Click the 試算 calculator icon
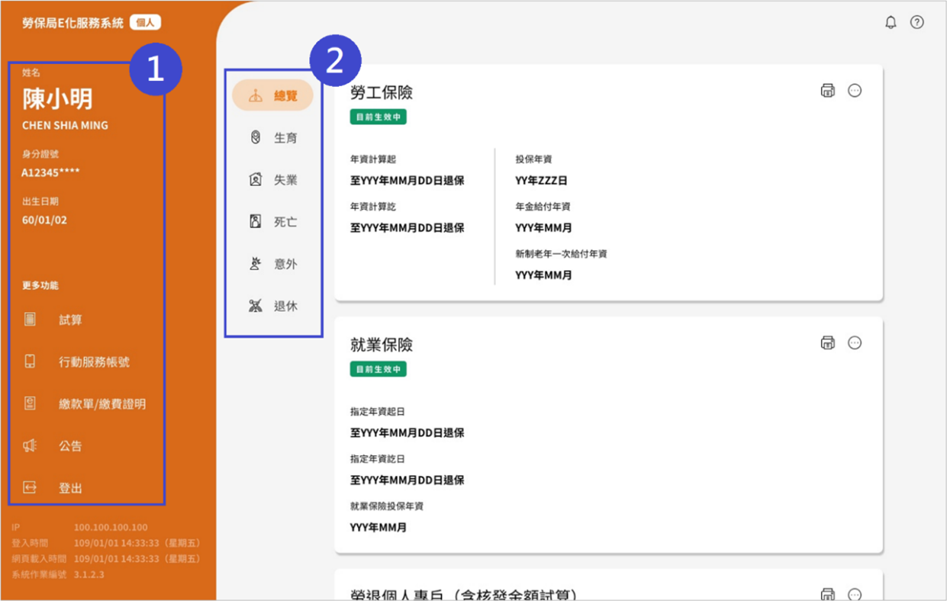 (x=30, y=320)
